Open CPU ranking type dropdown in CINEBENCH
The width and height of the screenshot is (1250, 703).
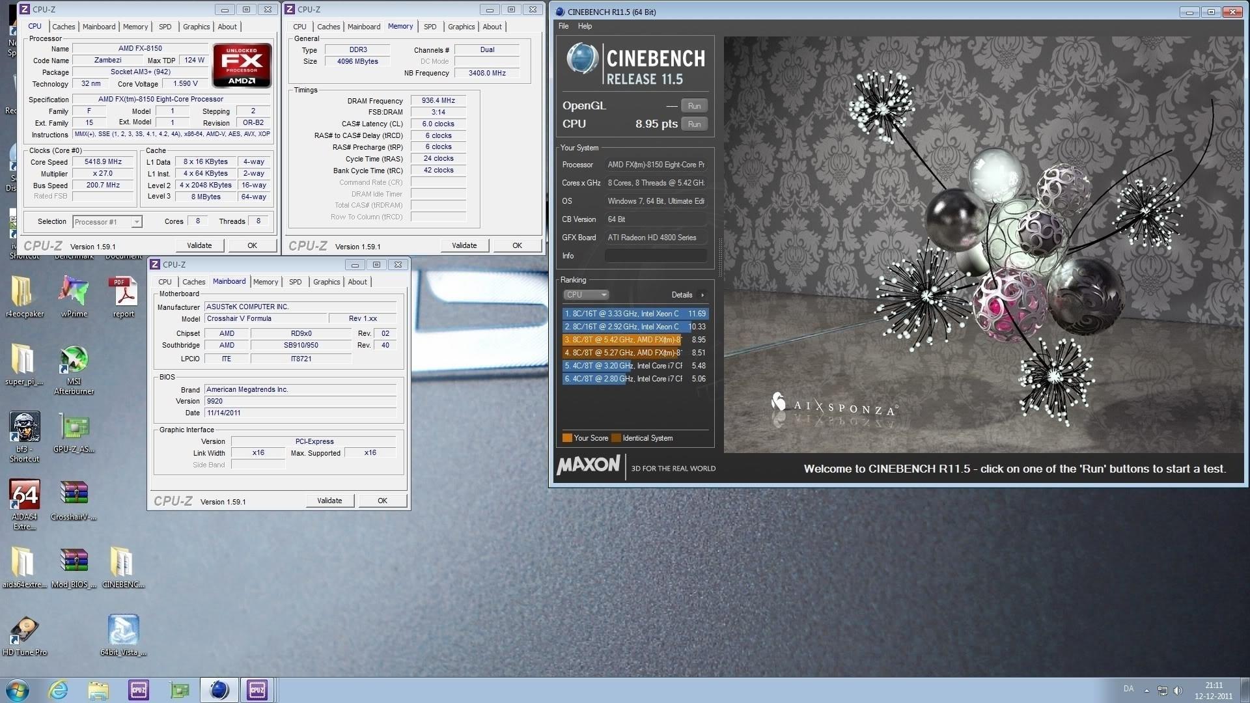pos(586,295)
